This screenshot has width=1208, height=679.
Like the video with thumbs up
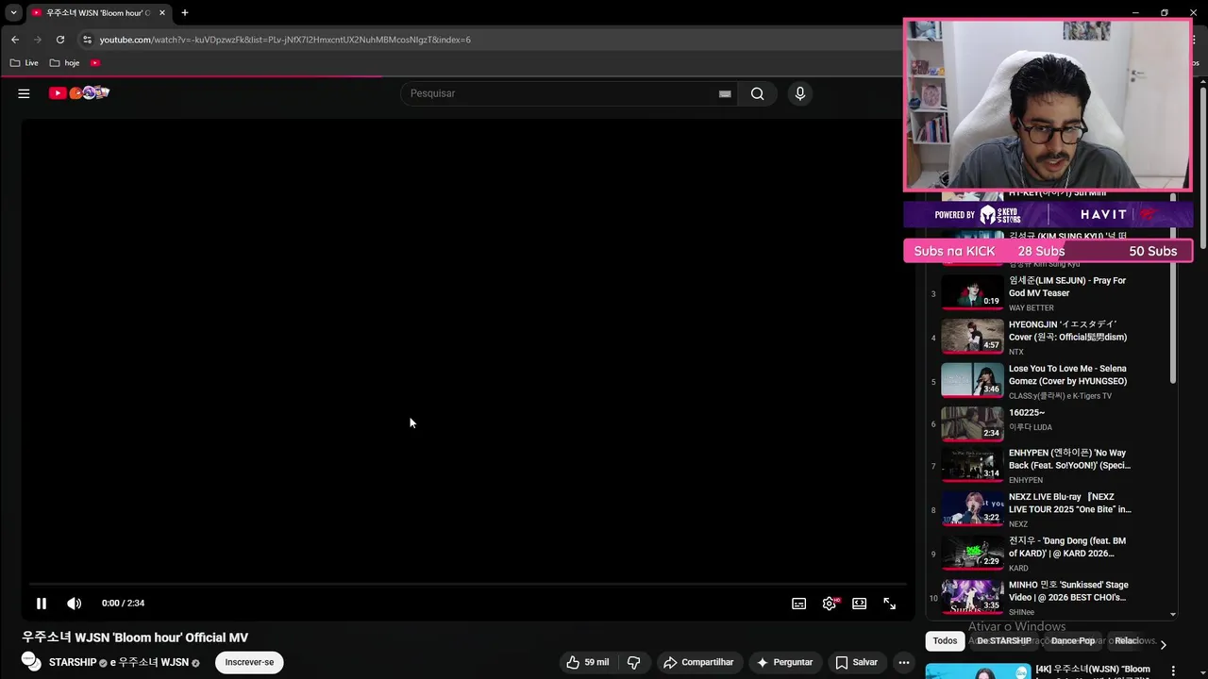coord(587,662)
